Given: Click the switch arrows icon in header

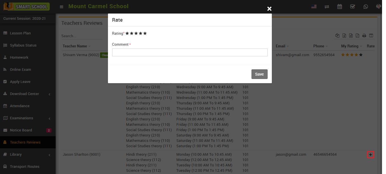Looking at the screenshot, I should point(327,6).
